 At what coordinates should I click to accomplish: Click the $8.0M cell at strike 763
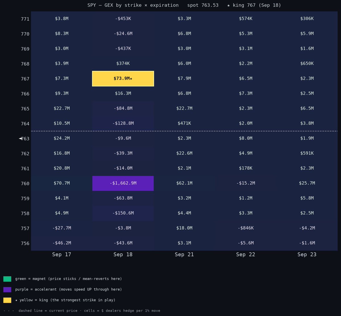point(246,139)
